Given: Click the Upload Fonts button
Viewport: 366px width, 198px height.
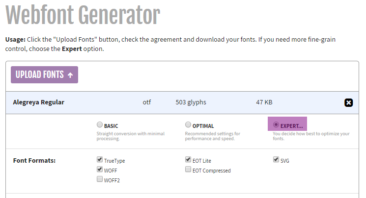Looking at the screenshot, I should [x=44, y=75].
